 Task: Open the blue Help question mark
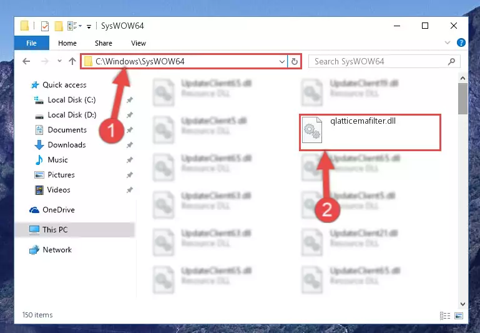[x=461, y=42]
